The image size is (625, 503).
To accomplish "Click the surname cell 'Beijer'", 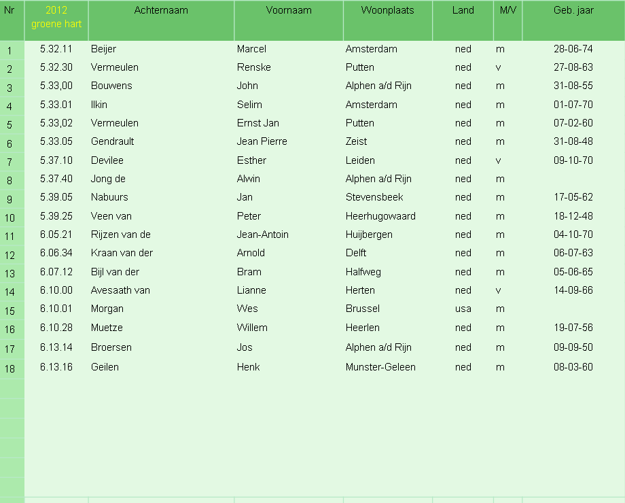I will (x=104, y=49).
